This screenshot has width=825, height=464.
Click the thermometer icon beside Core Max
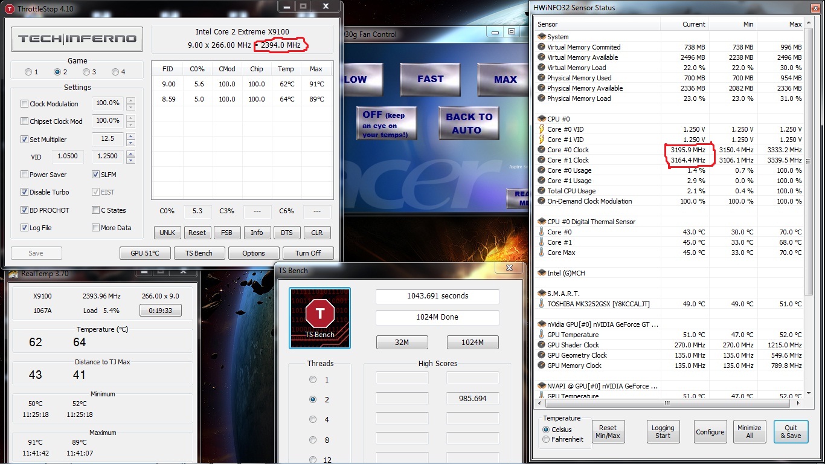(542, 253)
